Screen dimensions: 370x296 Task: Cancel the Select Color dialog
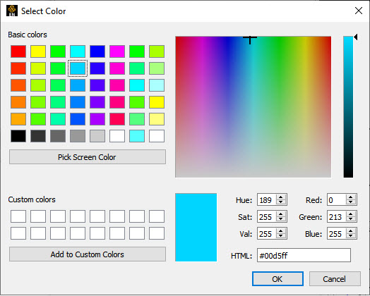[x=335, y=279]
